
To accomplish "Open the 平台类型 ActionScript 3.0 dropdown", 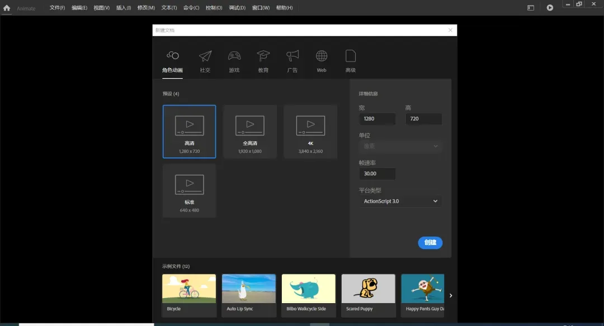I will (400, 201).
